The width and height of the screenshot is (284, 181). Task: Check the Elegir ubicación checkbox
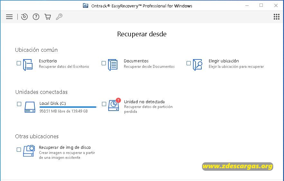coord(188,63)
